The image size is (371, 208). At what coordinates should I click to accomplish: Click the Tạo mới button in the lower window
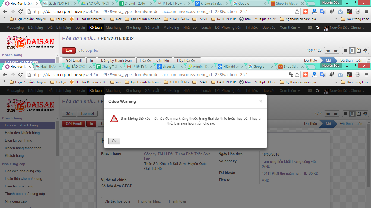click(x=87, y=114)
